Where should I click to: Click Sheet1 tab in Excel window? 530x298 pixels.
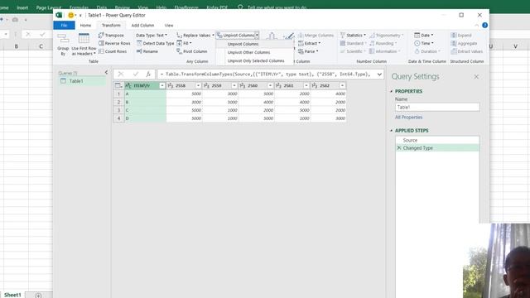(12, 295)
